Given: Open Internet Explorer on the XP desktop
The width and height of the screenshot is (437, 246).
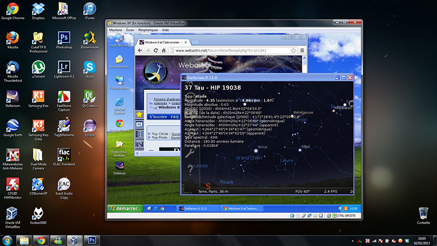Looking at the screenshot, I should tap(120, 106).
